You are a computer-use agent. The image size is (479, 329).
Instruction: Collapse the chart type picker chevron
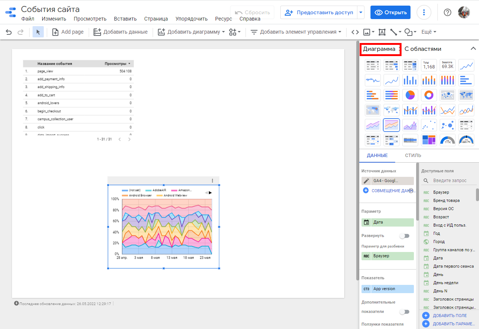(x=473, y=49)
